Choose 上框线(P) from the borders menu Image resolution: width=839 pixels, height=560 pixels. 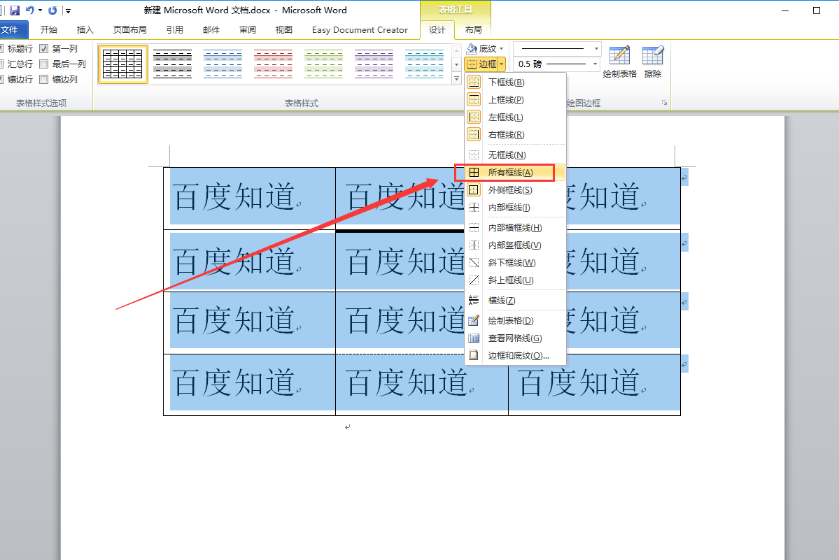point(515,100)
